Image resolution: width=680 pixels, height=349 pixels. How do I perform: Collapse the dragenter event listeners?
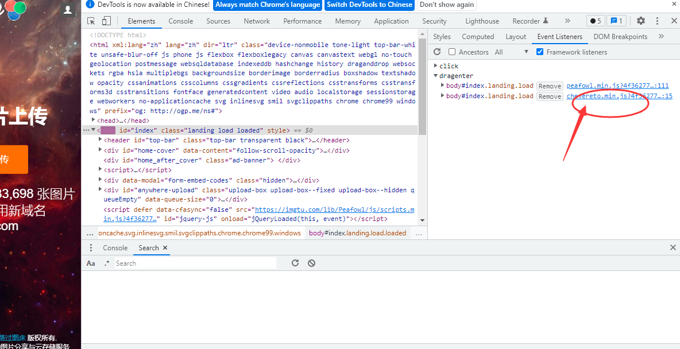(x=436, y=75)
